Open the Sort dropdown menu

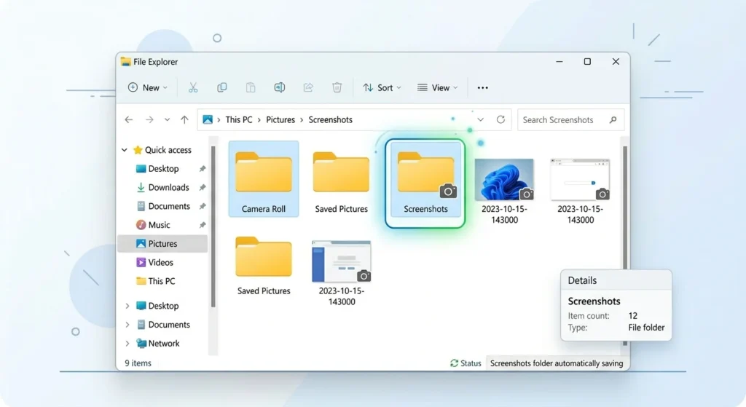(382, 87)
